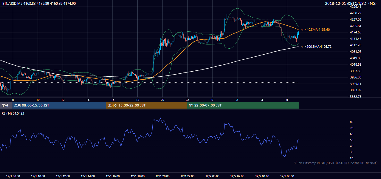Click the bottom time label 12/2 02:00
The height and width of the screenshot is (179, 381).
point(237,176)
